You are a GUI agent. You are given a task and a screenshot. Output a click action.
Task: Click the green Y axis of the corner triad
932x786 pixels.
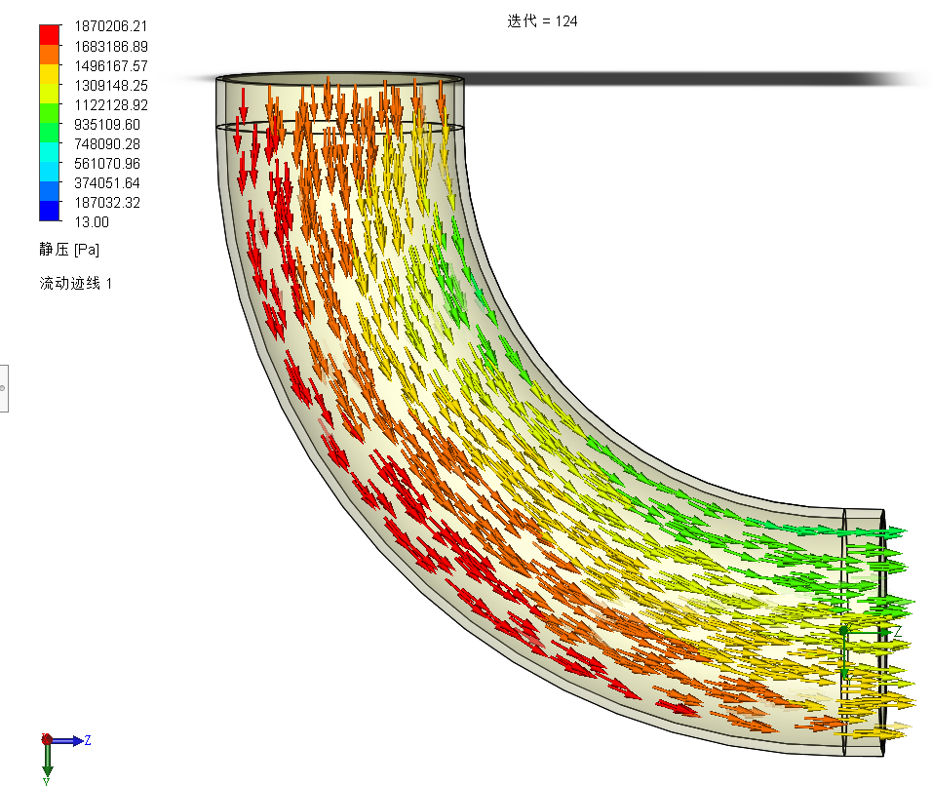pyautogui.click(x=47, y=761)
